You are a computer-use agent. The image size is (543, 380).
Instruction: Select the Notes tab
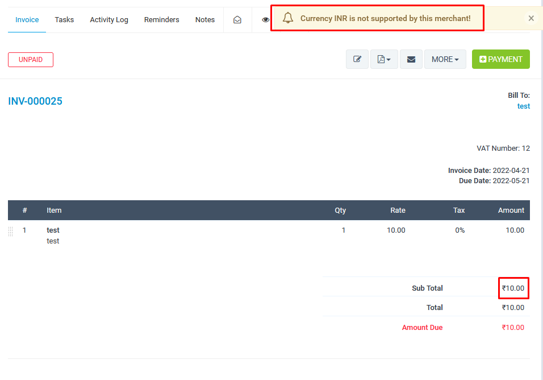tap(205, 19)
